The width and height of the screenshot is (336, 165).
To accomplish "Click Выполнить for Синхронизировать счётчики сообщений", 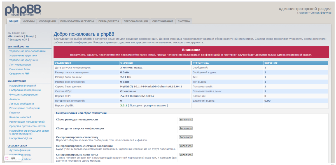I will pyautogui.click(x=186, y=146).
